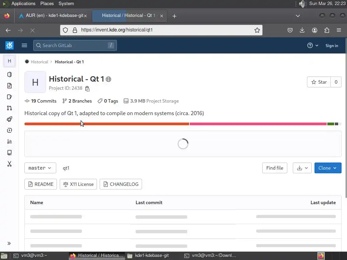Open Analytics chart icon in sidebar
The height and width of the screenshot is (260, 347).
[9, 142]
